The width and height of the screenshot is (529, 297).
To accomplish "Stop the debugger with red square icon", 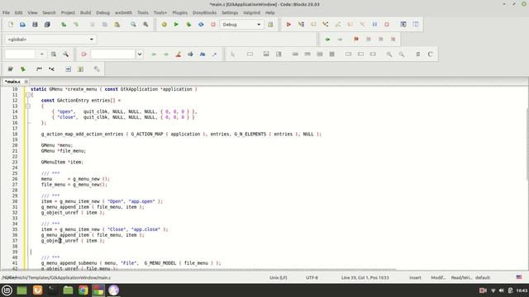I will 387,24.
